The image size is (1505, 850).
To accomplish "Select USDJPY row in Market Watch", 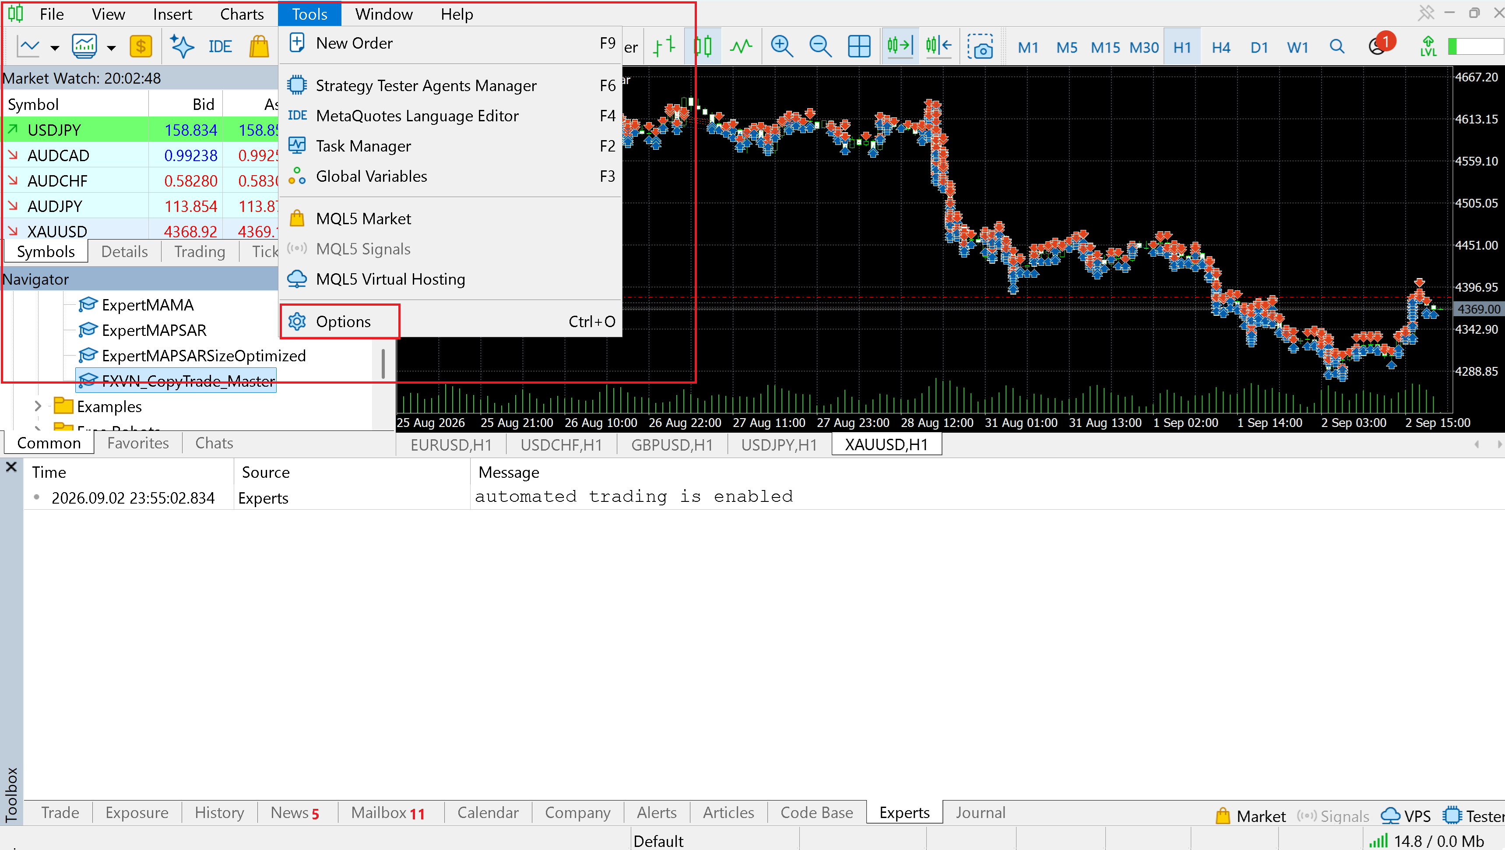I will [x=140, y=130].
